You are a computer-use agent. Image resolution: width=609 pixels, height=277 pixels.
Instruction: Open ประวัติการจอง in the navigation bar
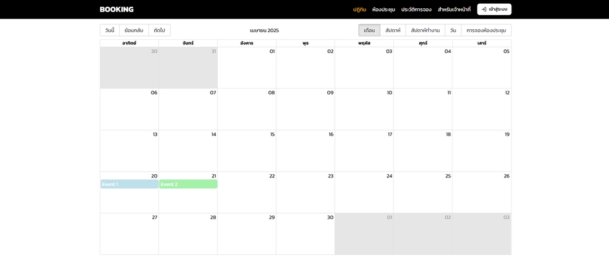click(x=416, y=10)
